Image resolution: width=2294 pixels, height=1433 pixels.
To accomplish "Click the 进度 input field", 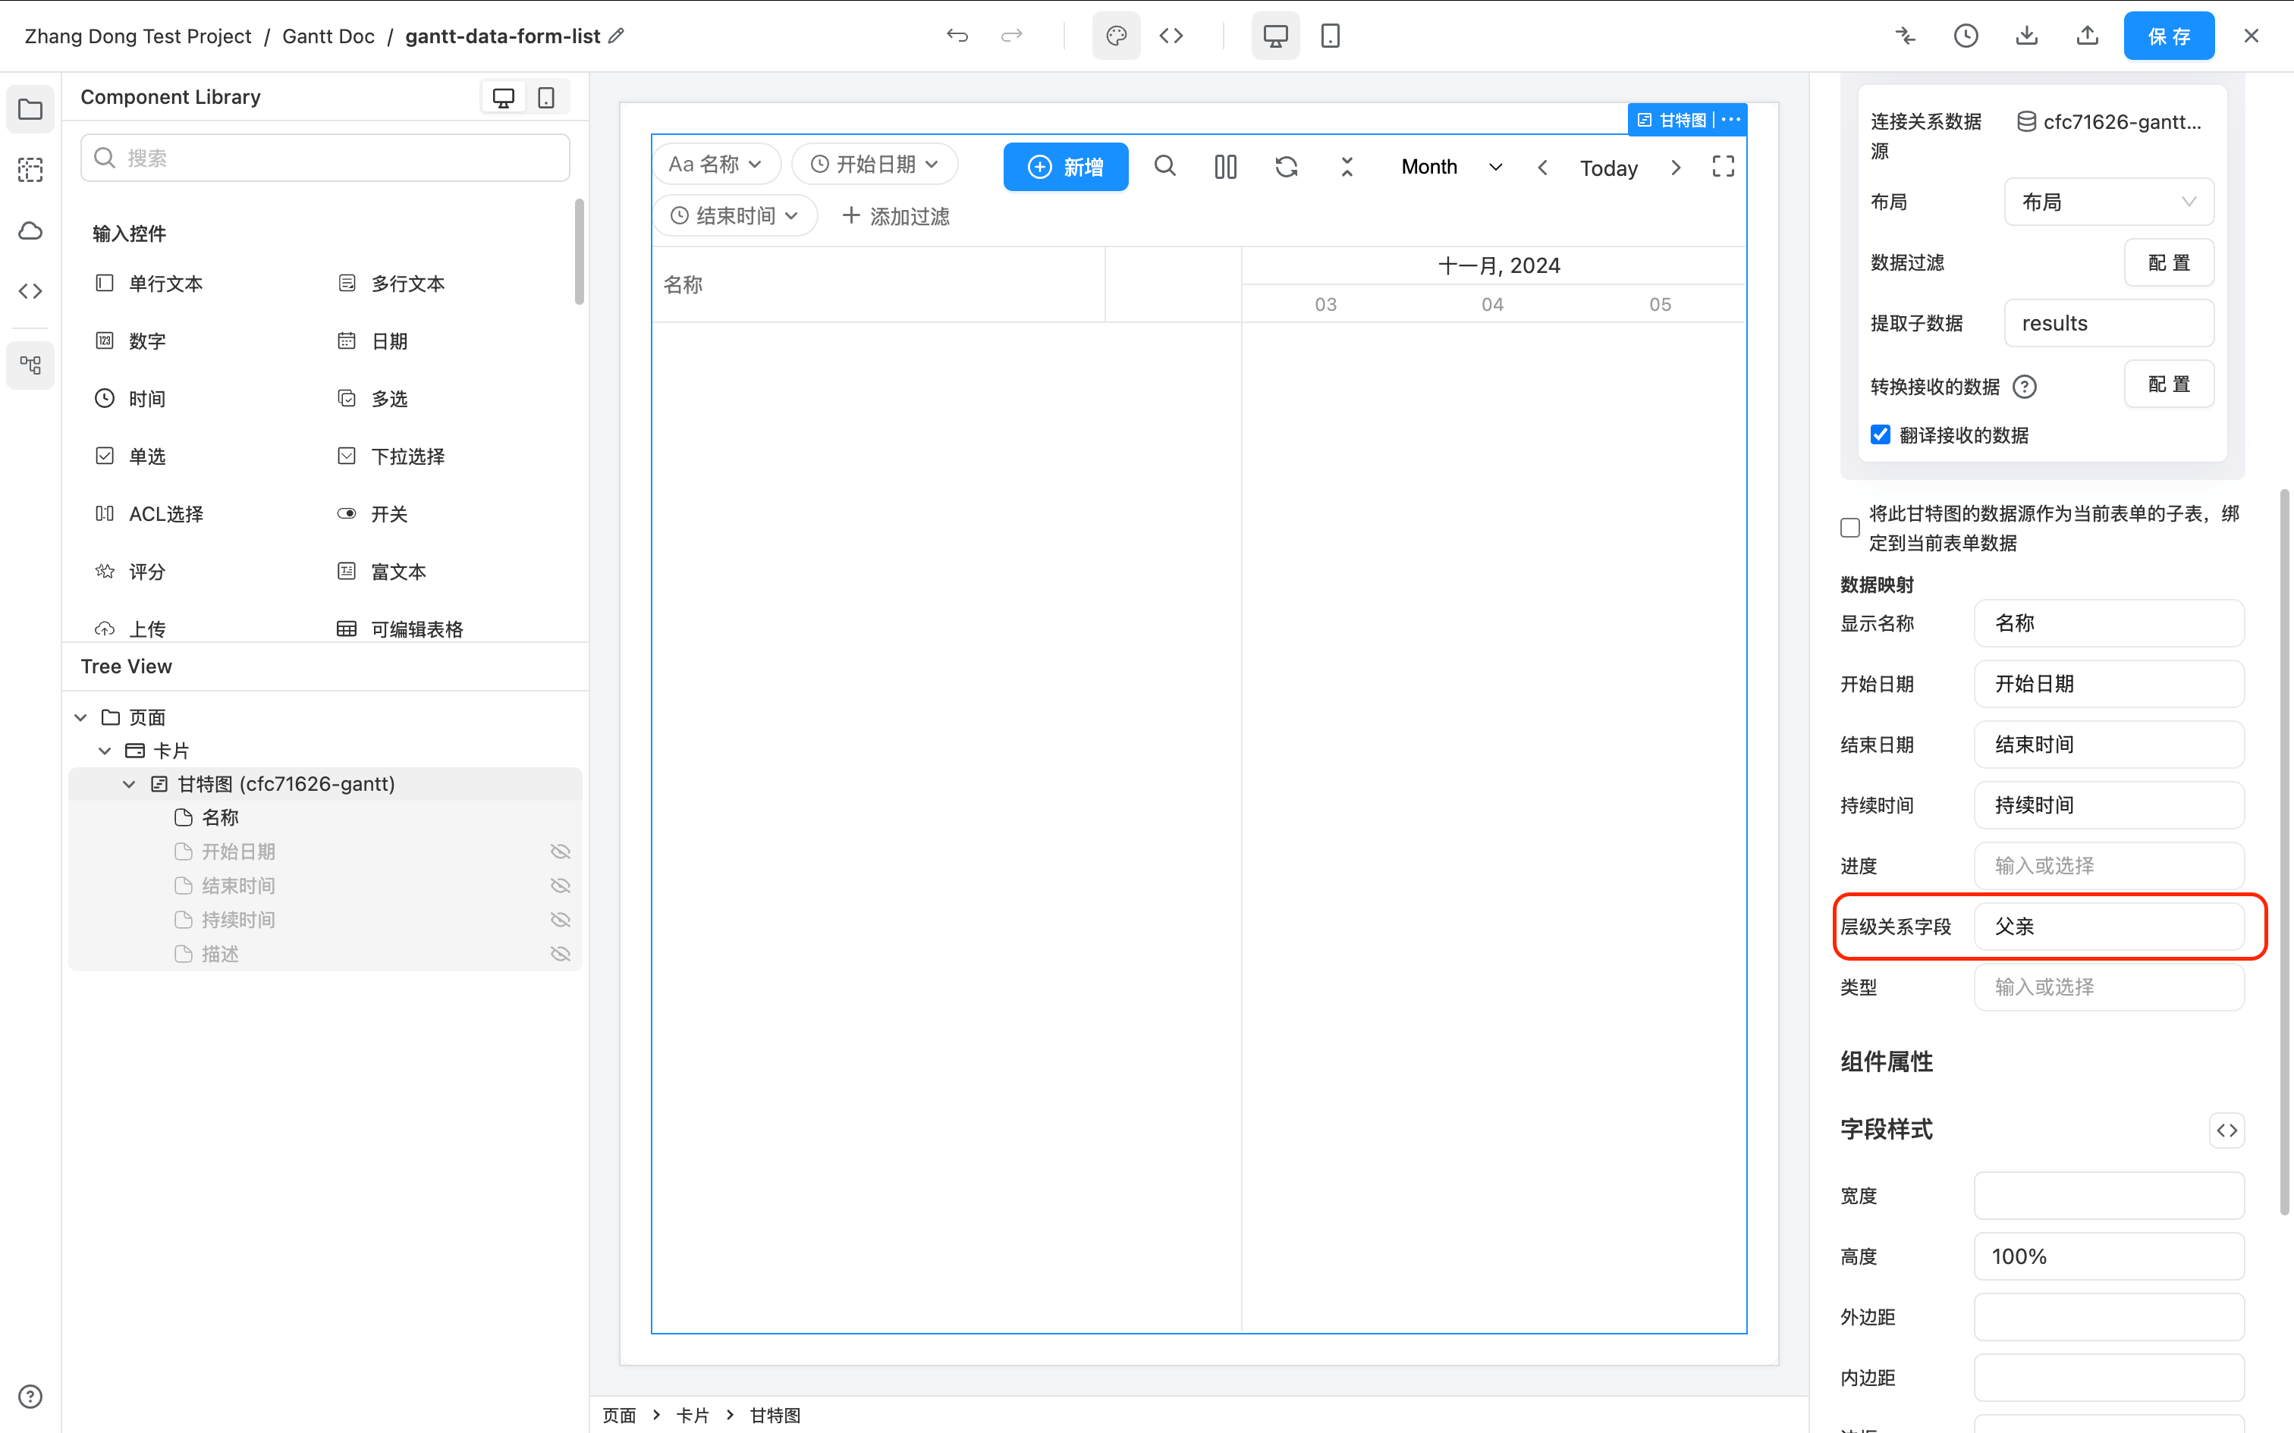I will tap(2109, 865).
